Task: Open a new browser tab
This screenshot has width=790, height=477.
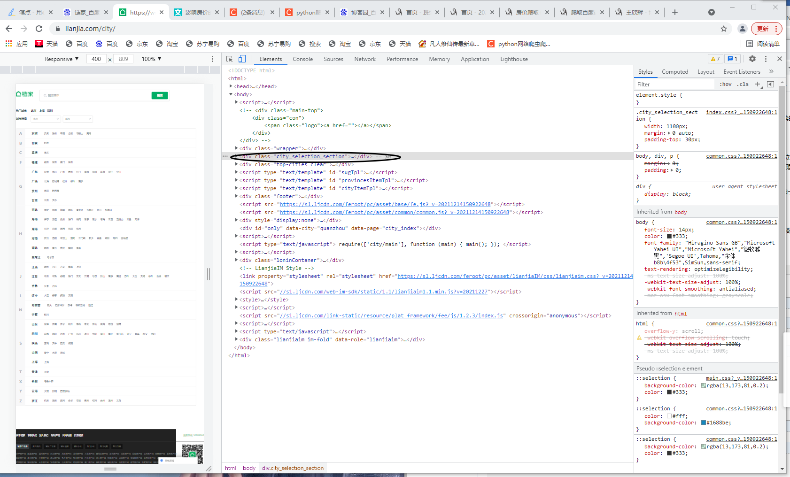Action: tap(675, 12)
